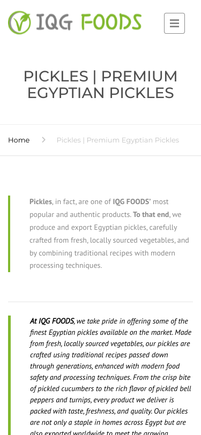Select current breadcrumb Pickles | Premium Egyptian Pickles
Viewport: 201px width, 435px height.
pyautogui.click(x=118, y=140)
